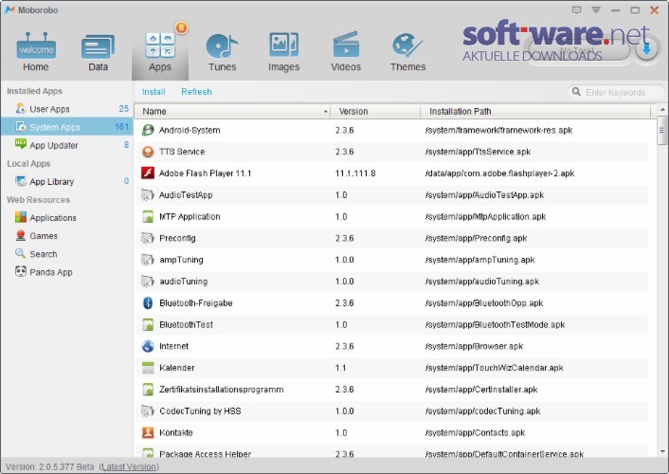This screenshot has height=474, width=669.
Task: Click the Enter Keywords search field
Action: (616, 92)
